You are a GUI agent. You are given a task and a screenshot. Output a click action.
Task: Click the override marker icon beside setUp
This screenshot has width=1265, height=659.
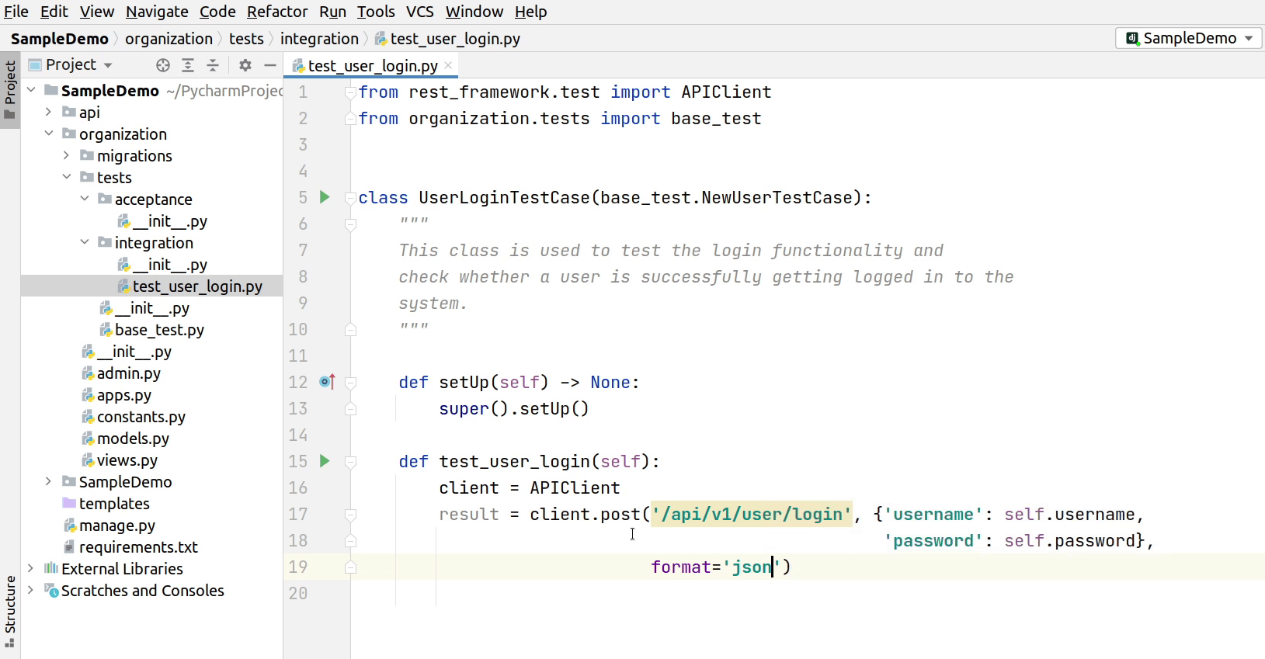(x=327, y=382)
